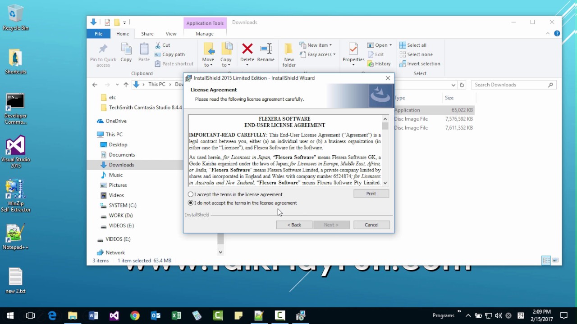The image size is (577, 324).
Task: Click Copy path in the ribbon
Action: pyautogui.click(x=169, y=54)
